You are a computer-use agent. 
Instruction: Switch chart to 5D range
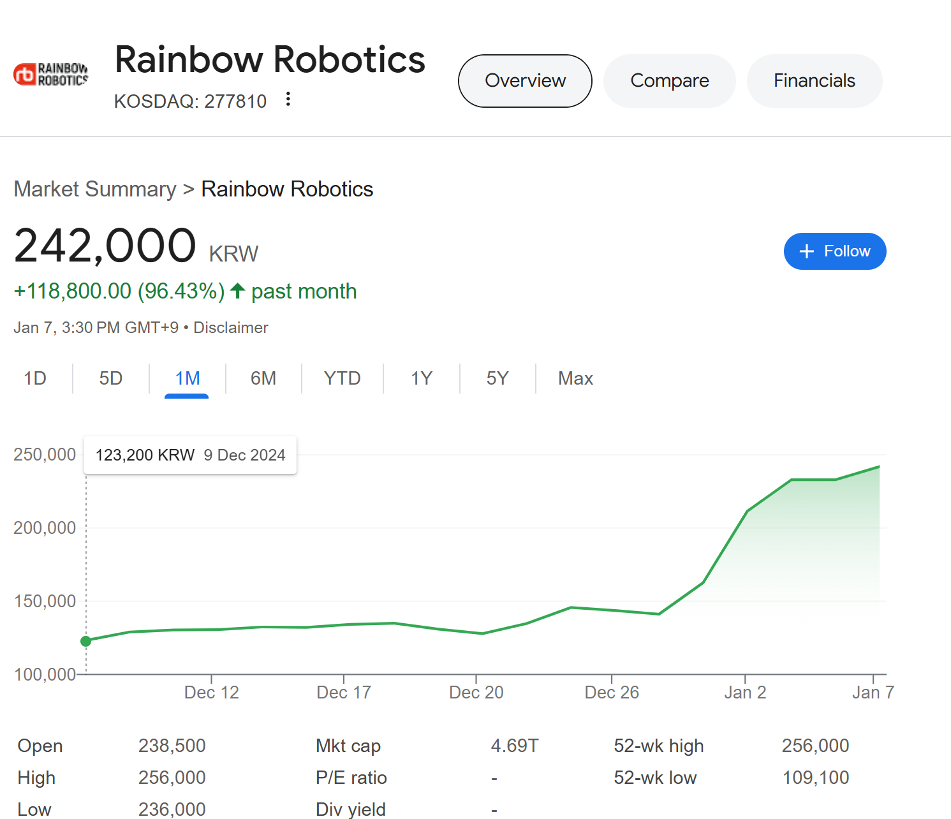[111, 378]
